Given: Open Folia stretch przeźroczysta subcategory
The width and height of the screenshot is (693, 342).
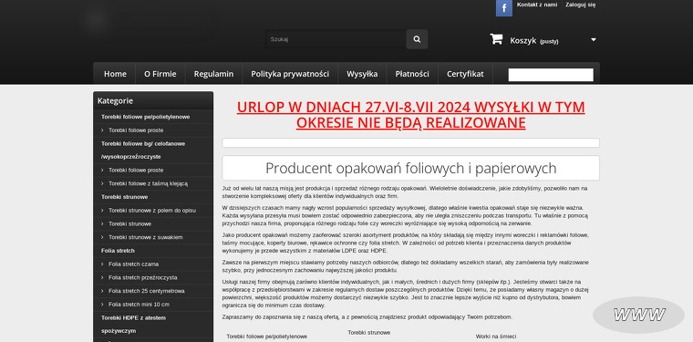Looking at the screenshot, I should [x=143, y=277].
